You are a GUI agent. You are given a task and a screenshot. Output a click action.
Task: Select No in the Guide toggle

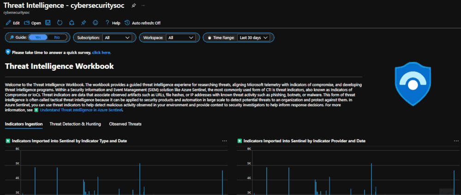(x=57, y=37)
